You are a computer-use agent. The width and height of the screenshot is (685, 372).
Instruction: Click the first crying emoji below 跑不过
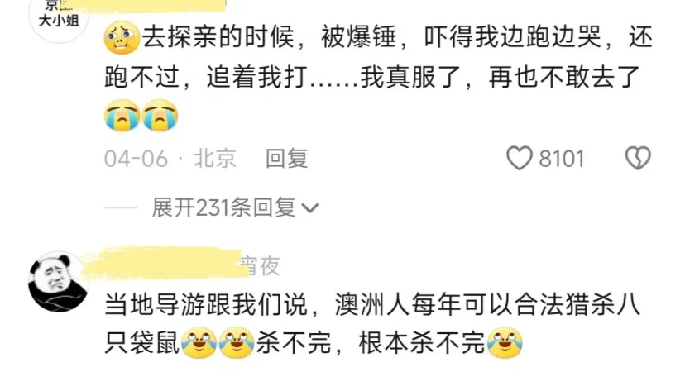coord(122,115)
